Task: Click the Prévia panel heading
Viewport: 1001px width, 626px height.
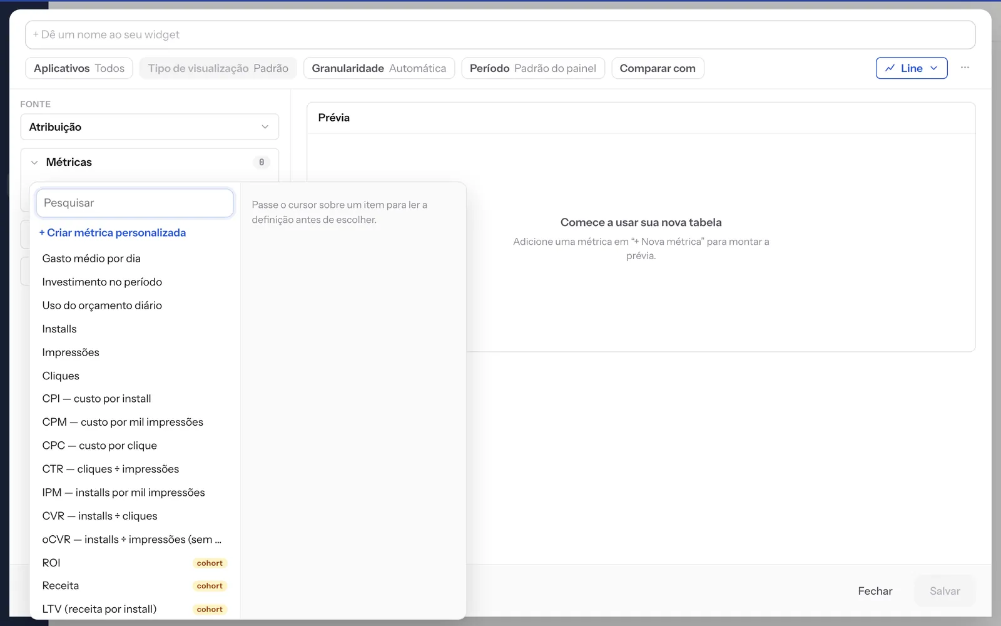Action: click(x=334, y=118)
